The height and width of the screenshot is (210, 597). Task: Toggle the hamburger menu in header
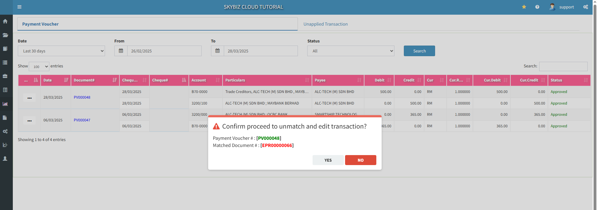[x=19, y=7]
